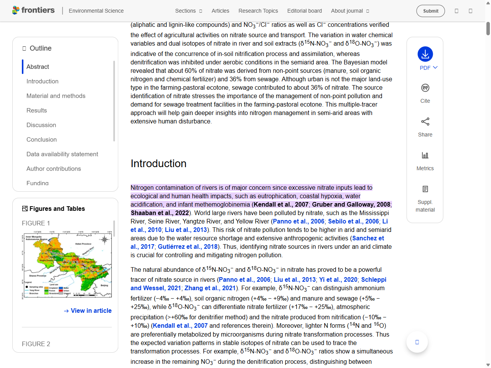Click the Outline panel icon

[x=24, y=48]
